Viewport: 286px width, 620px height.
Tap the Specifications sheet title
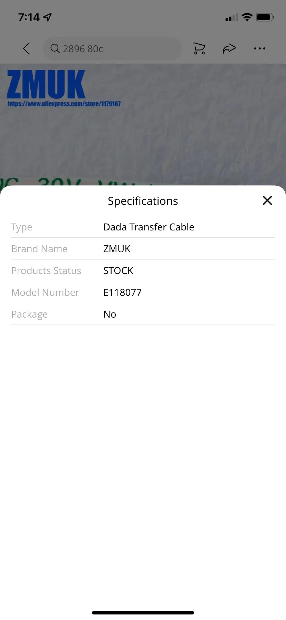click(143, 201)
